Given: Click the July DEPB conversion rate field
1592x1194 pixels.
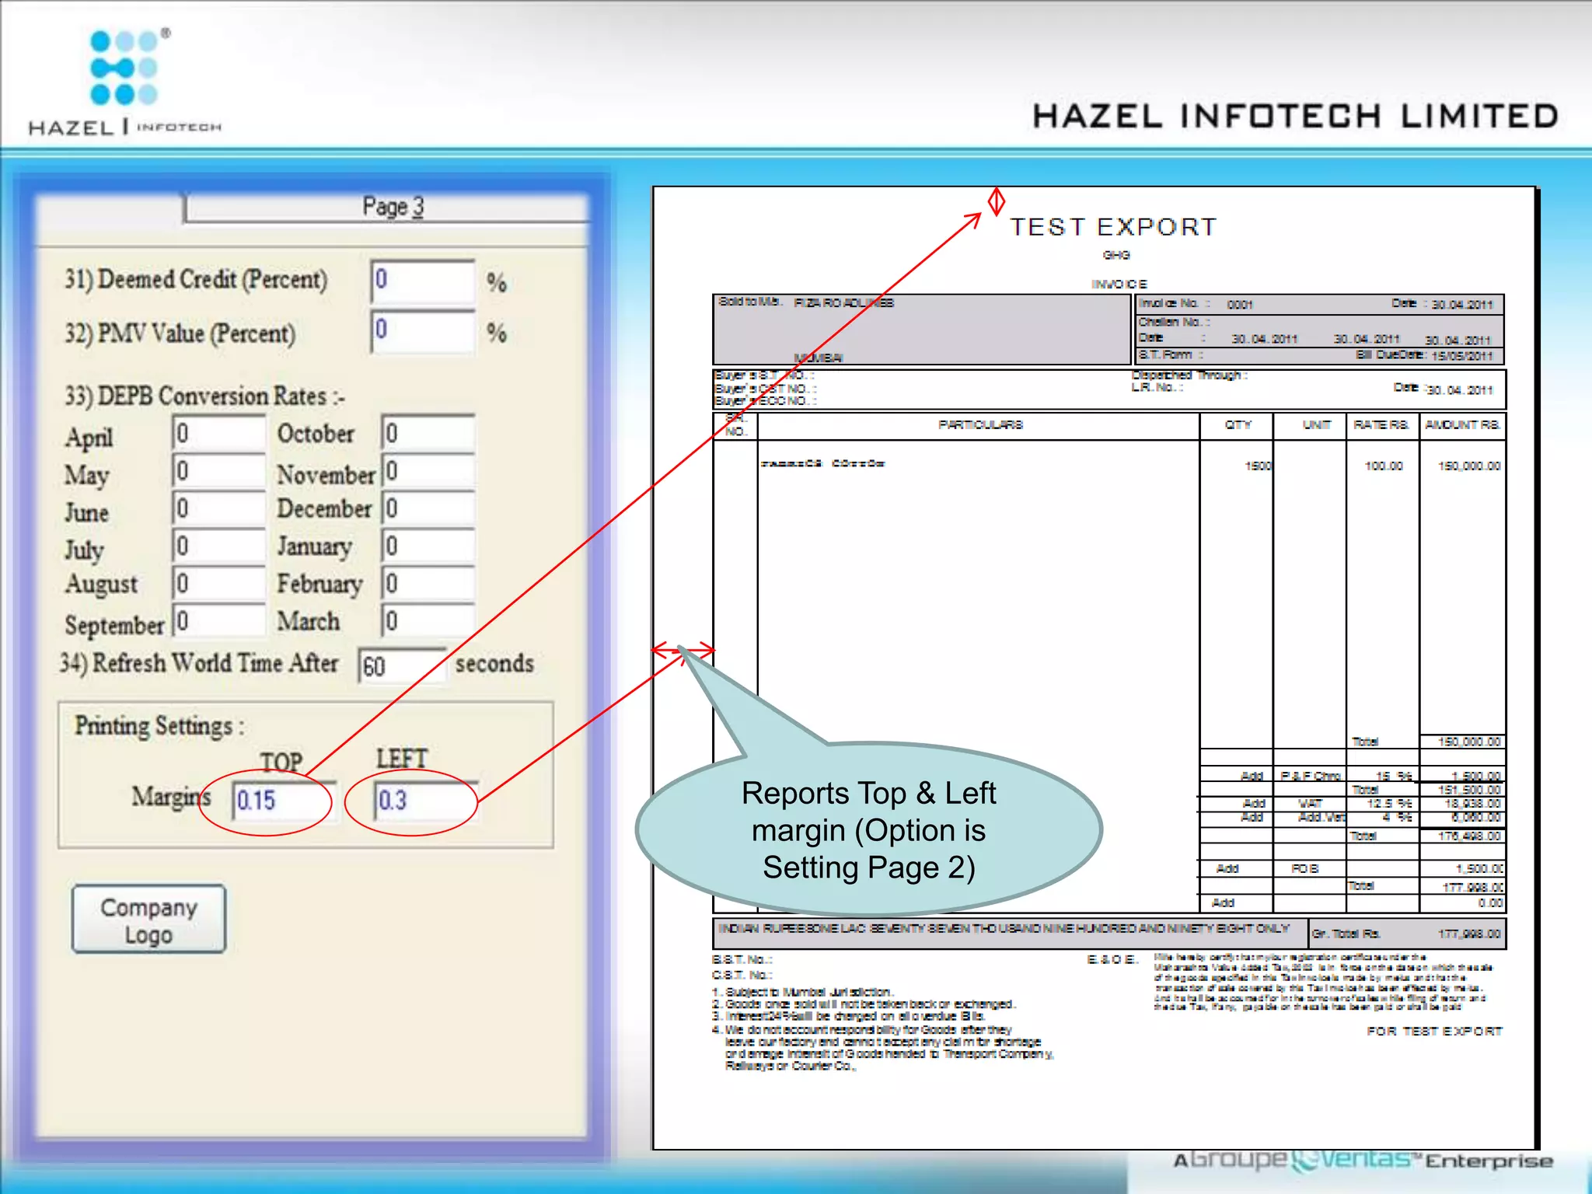Looking at the screenshot, I should point(218,546).
